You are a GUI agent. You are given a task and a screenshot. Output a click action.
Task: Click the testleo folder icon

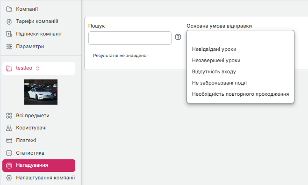(x=9, y=68)
